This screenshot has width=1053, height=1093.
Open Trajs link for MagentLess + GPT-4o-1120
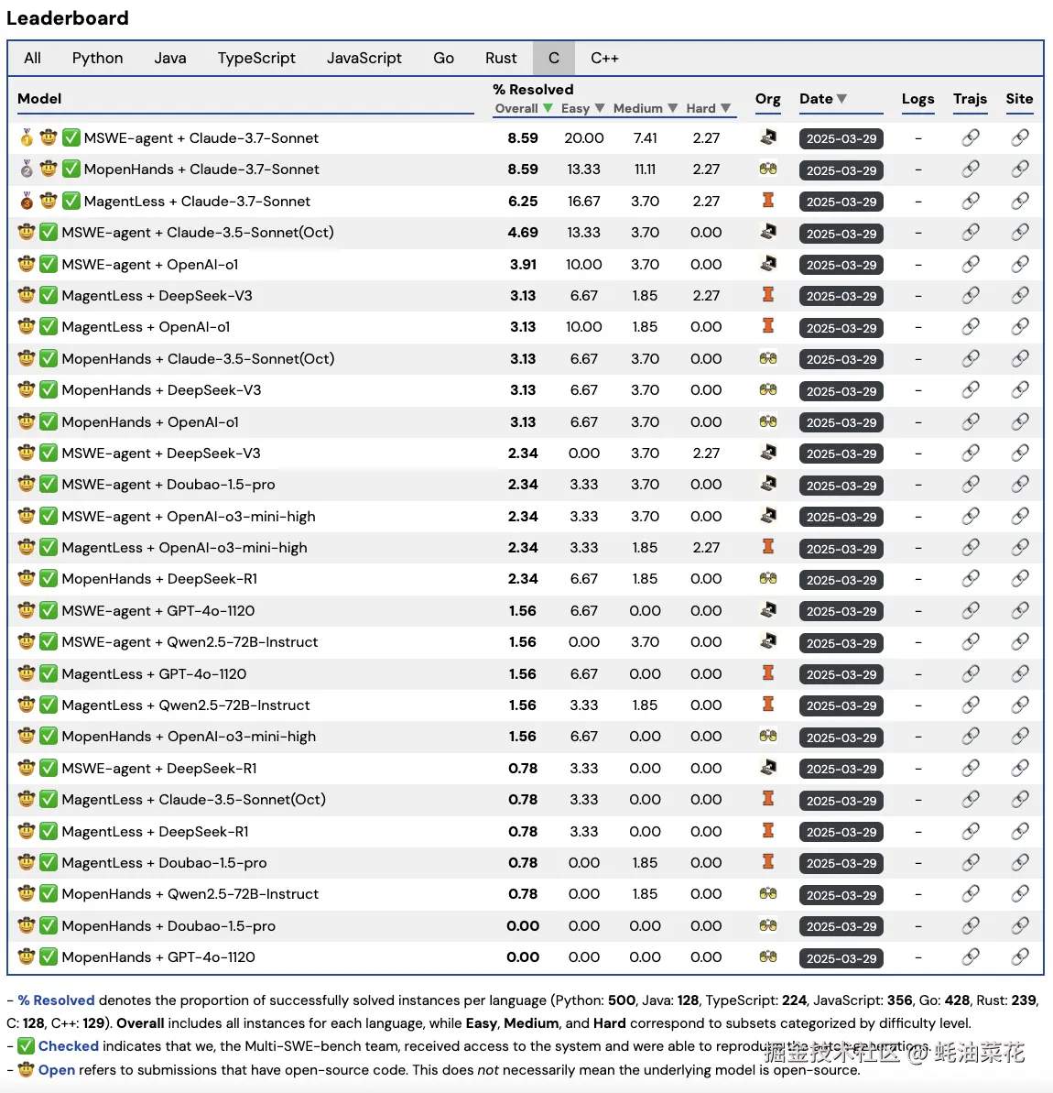click(971, 674)
